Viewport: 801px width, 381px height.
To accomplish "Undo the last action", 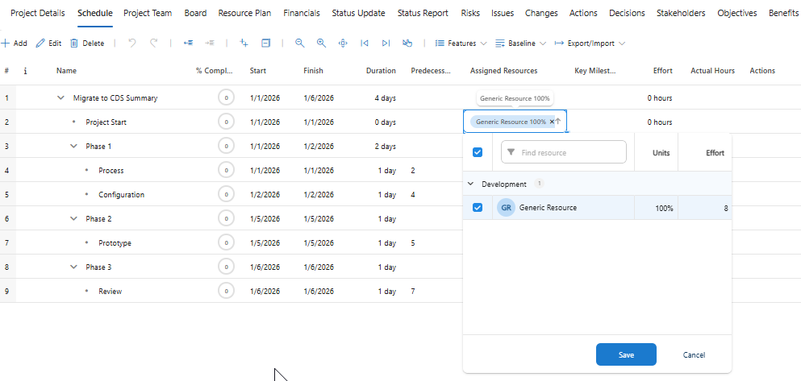I will coord(132,43).
